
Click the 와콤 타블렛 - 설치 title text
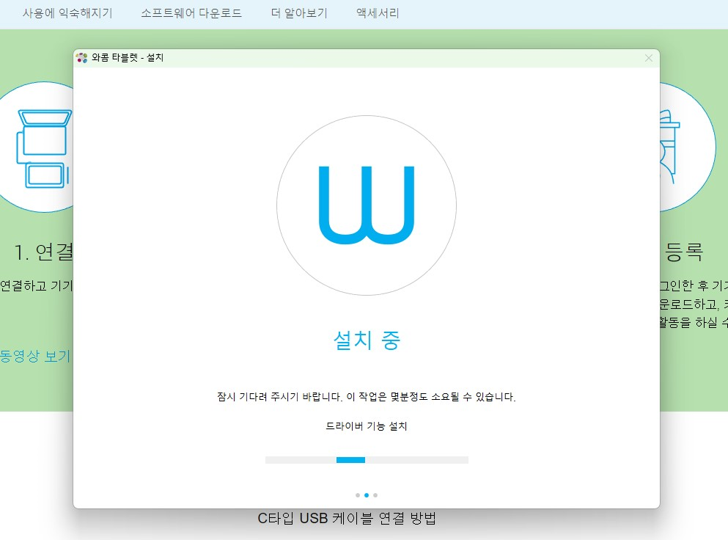tap(128, 58)
